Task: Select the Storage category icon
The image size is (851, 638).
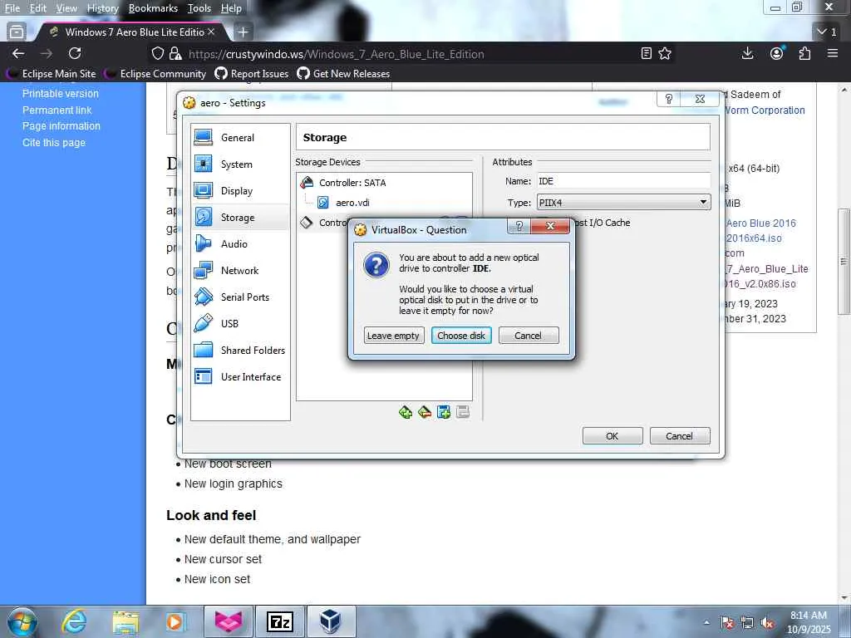Action: point(204,217)
